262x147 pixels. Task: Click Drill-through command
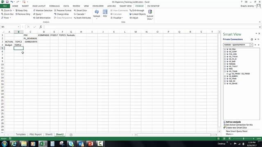pos(137,10)
